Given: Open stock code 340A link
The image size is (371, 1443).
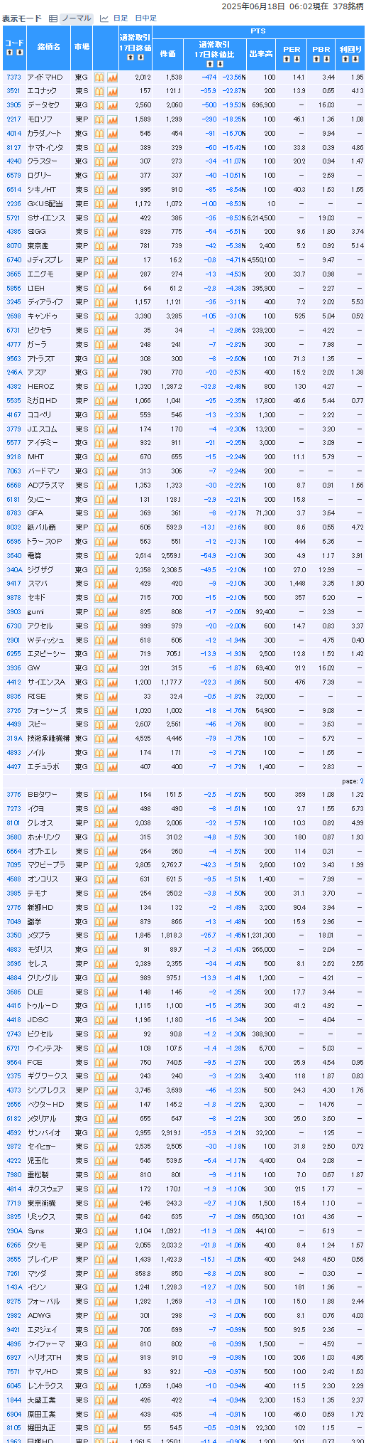Looking at the screenshot, I should click(x=14, y=569).
